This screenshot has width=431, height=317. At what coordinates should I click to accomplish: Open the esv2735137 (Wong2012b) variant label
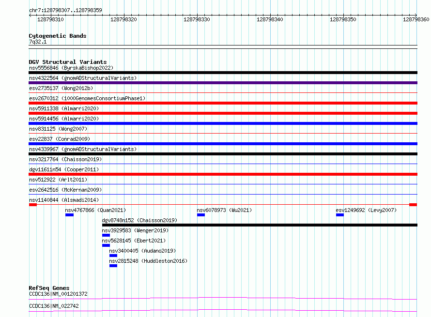[61, 88]
